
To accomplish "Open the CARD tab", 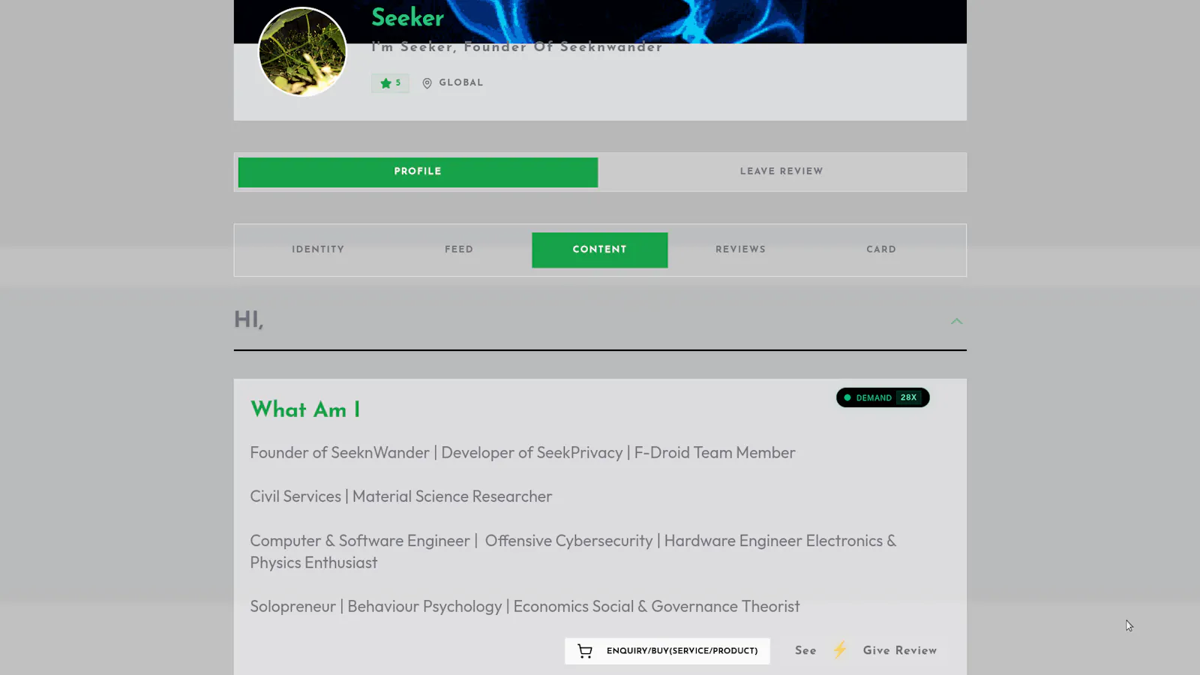I will [x=881, y=250].
